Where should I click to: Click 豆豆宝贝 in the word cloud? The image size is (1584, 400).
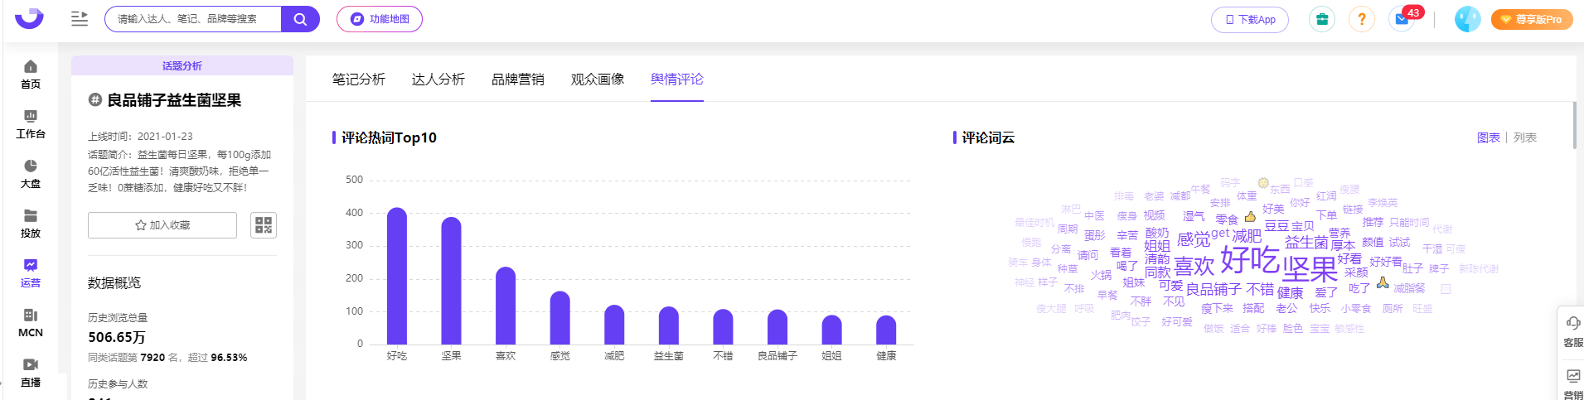pos(1290,226)
